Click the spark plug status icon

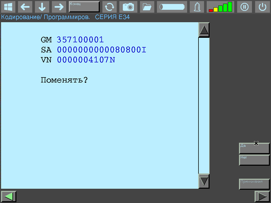pos(197,7)
